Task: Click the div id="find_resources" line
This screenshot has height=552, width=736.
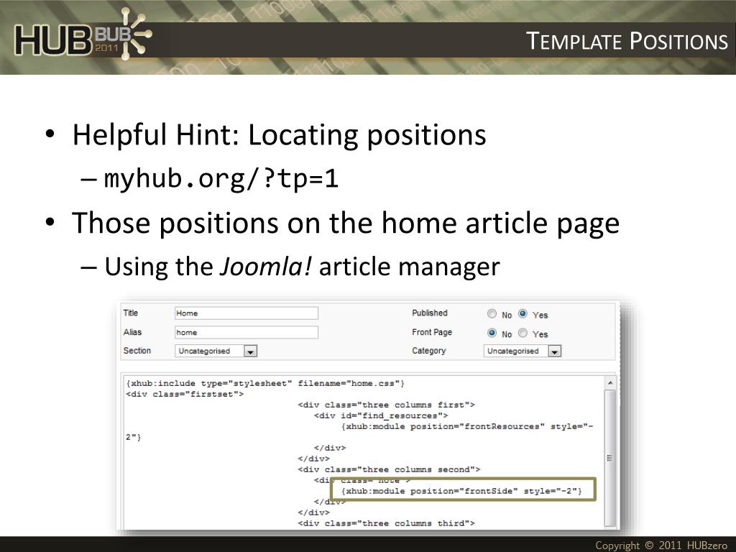Action: (381, 415)
